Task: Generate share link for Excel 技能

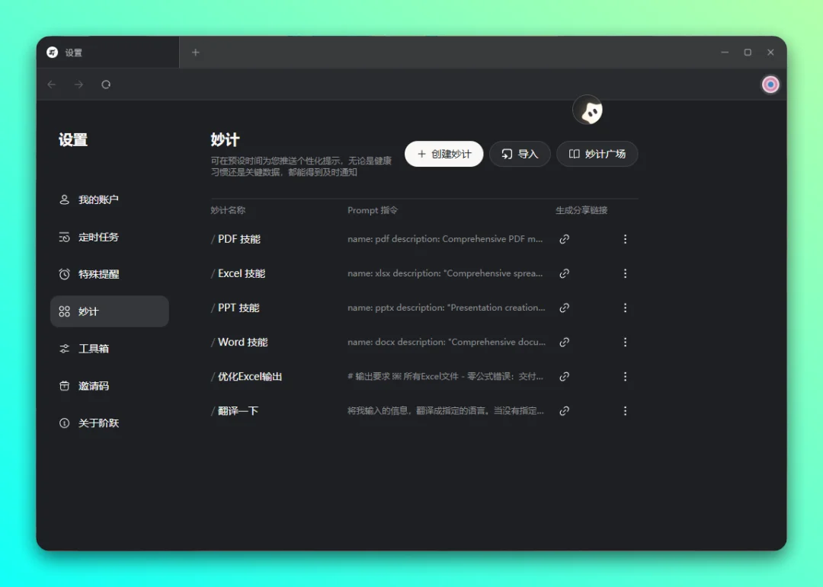Action: (564, 273)
